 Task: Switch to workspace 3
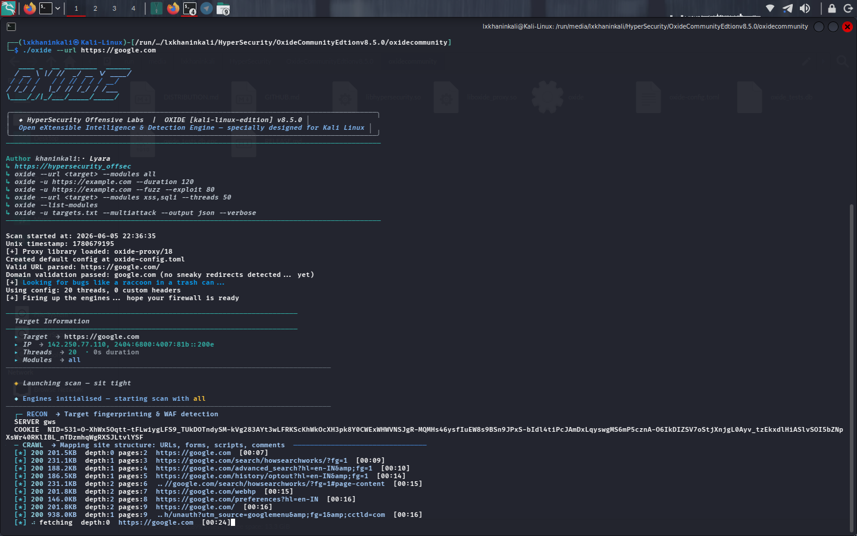[x=114, y=8]
